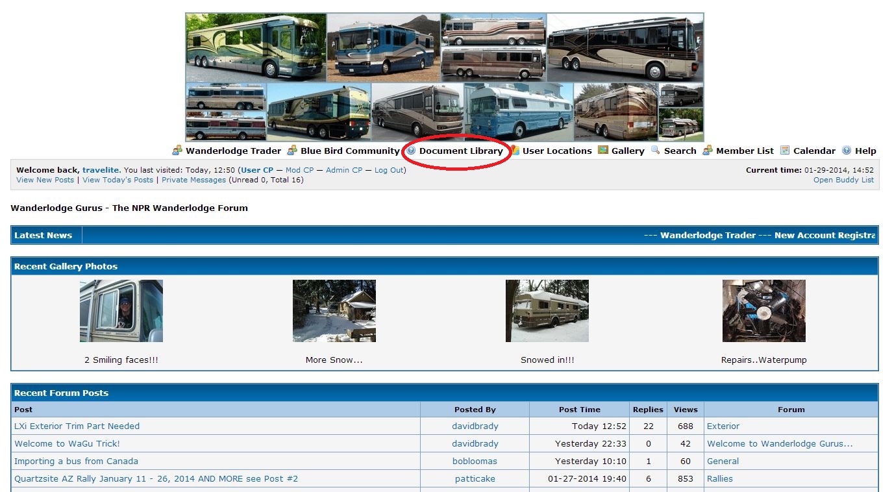This screenshot has width=892, height=492.
Task: Open Buddy List
Action: point(843,180)
